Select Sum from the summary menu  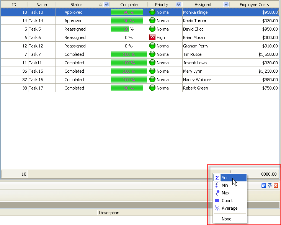[225, 178]
